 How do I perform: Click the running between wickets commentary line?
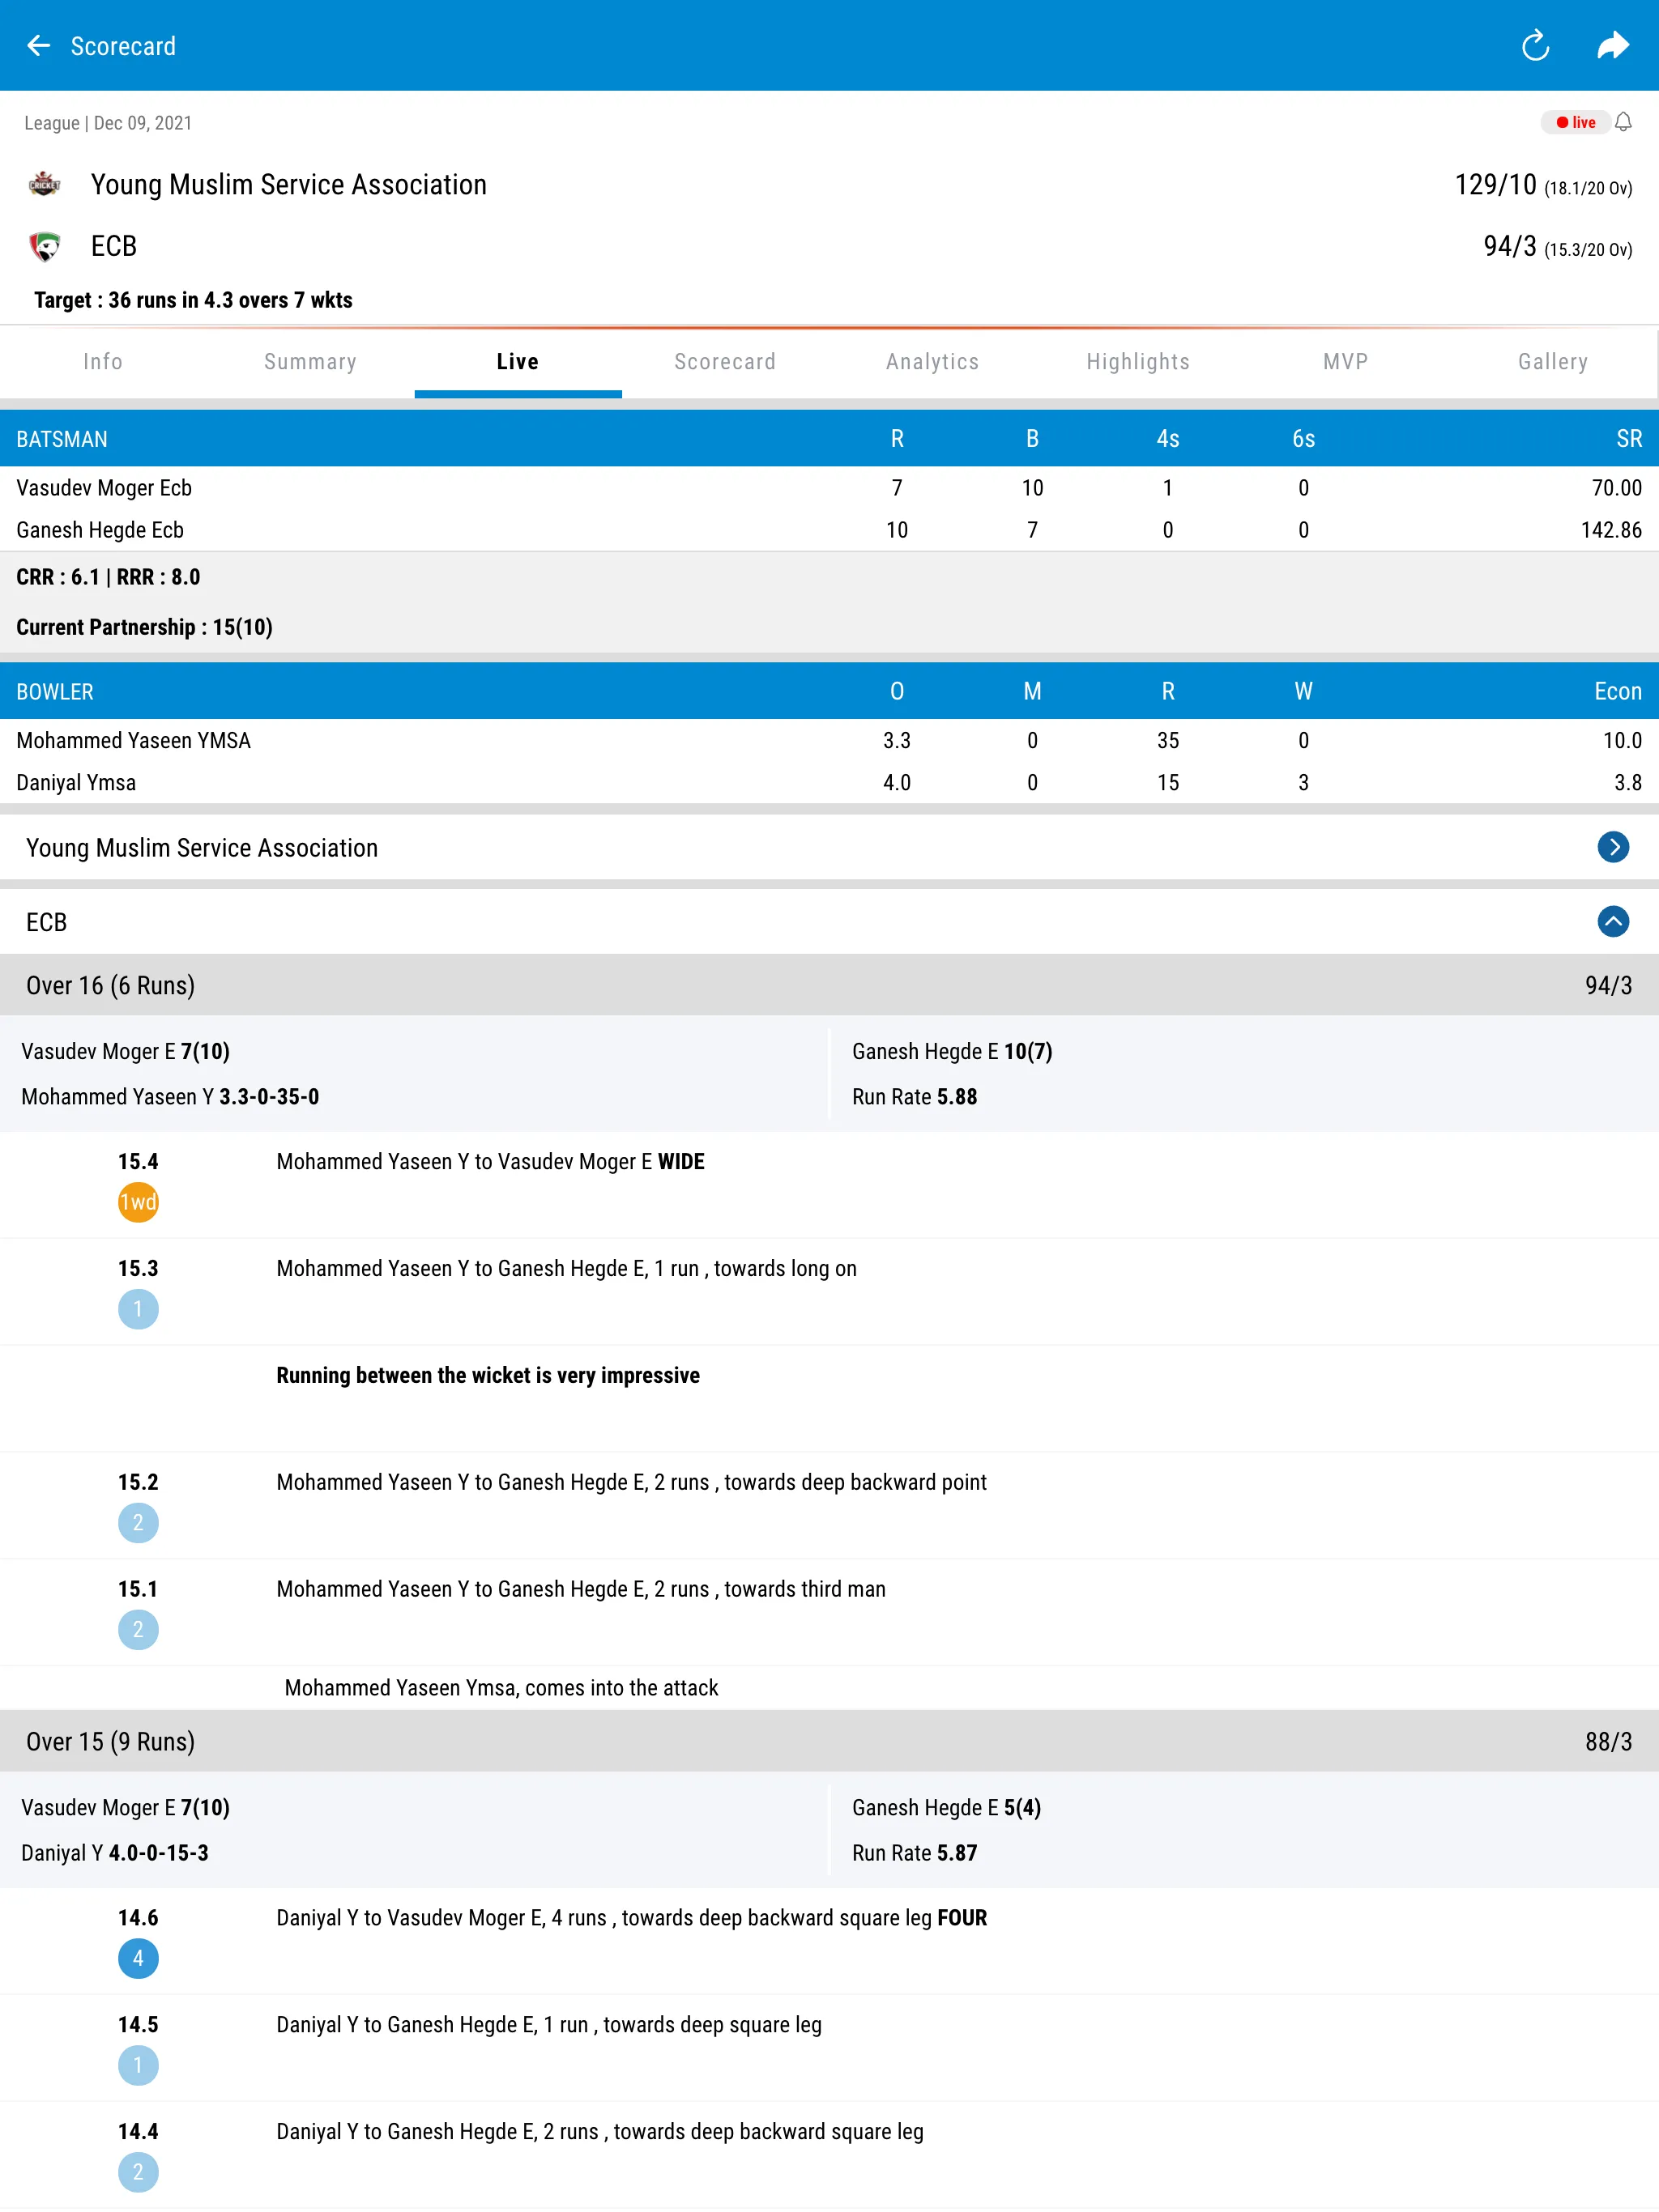(488, 1375)
